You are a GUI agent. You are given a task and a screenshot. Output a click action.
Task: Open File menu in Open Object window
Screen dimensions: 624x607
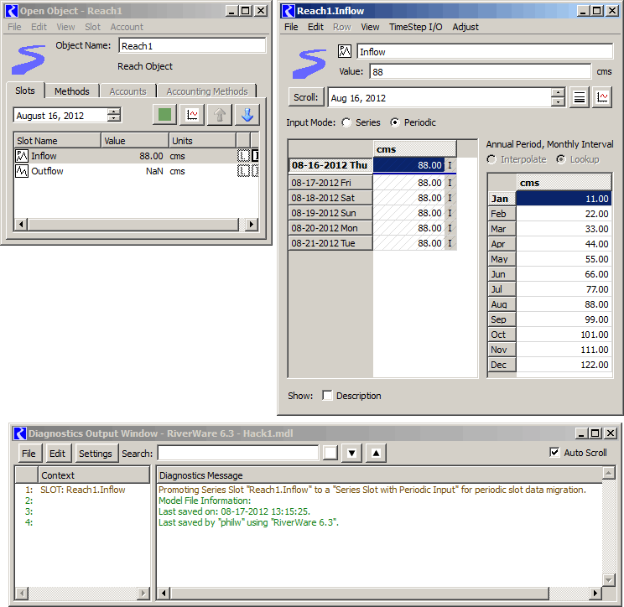[14, 27]
